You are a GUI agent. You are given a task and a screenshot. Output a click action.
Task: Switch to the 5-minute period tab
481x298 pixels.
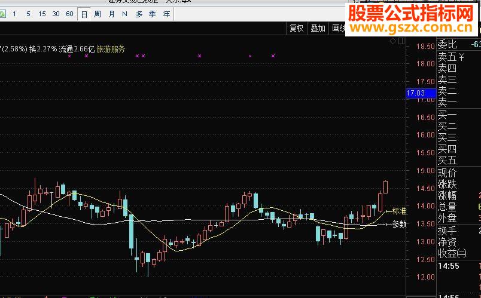pyautogui.click(x=28, y=14)
